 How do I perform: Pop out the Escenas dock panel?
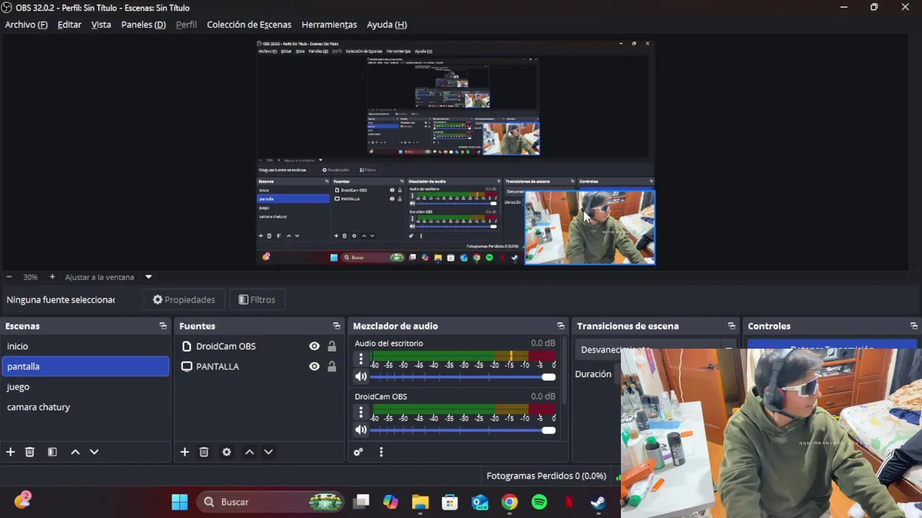163,326
